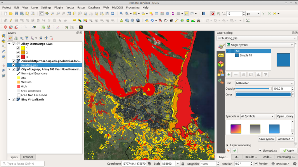The height and width of the screenshot is (167, 298).
Task: Collapse City of Legazpi Flood Hazard tree
Action: 9,69
